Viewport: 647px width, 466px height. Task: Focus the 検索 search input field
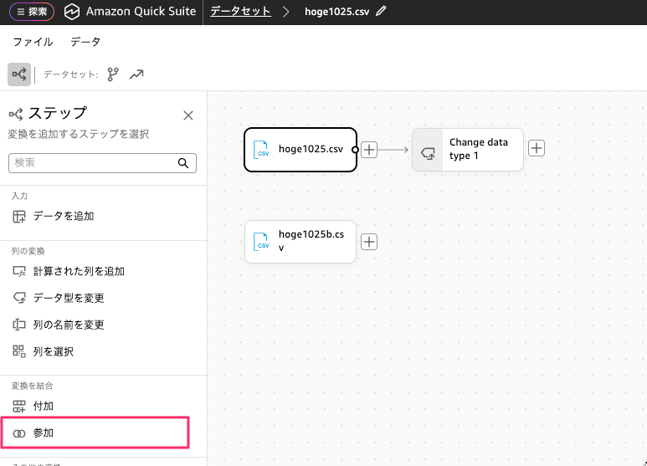[92, 163]
